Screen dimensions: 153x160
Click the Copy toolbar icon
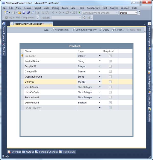pyautogui.click(x=43, y=13)
